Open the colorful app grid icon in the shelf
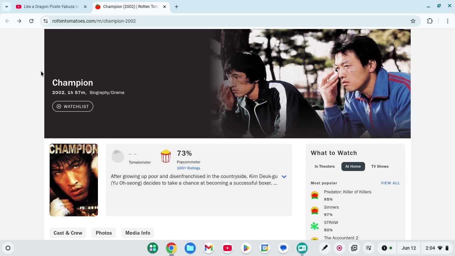The width and height of the screenshot is (455, 256). point(153,248)
